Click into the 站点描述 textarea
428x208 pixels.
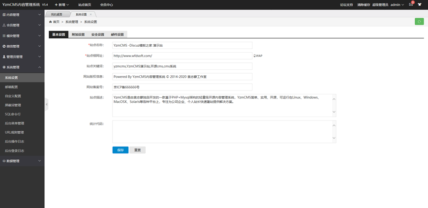(224, 105)
